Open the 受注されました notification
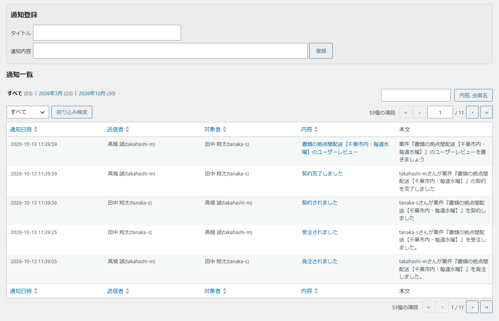 click(x=319, y=232)
